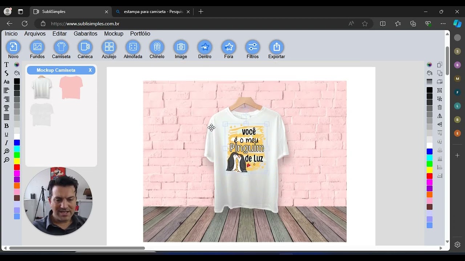Open the Inicio menu
The height and width of the screenshot is (261, 465).
click(x=11, y=34)
